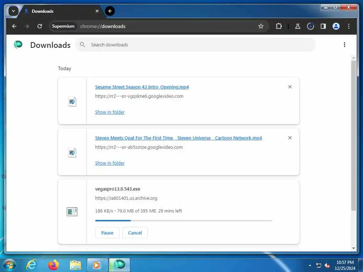Open Steven Meets Opal mp4 file link

click(x=179, y=138)
